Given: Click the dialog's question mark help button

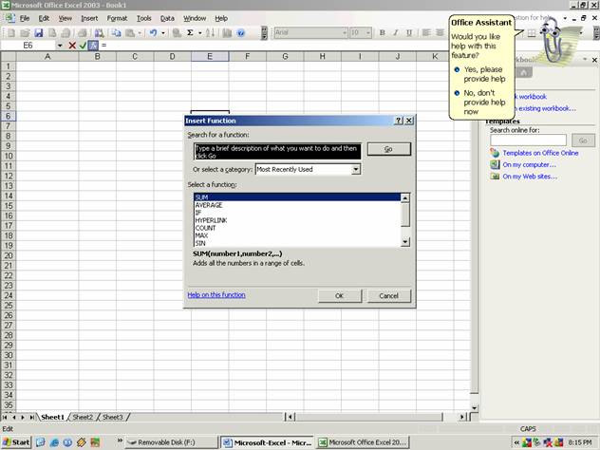Looking at the screenshot, I should (x=399, y=121).
